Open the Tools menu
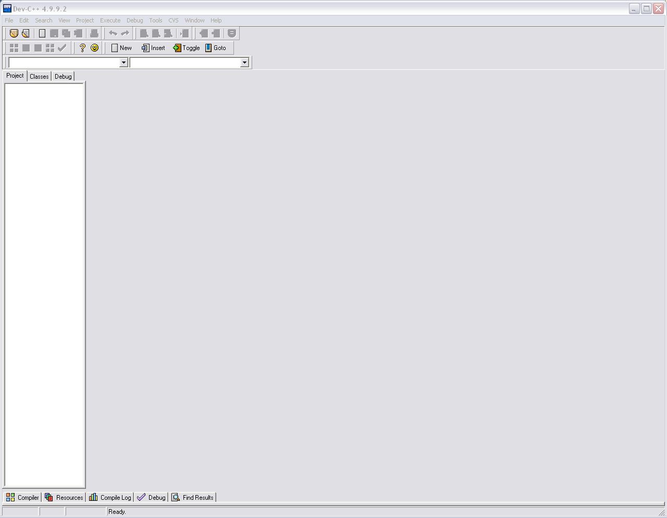The width and height of the screenshot is (667, 518). pos(155,20)
